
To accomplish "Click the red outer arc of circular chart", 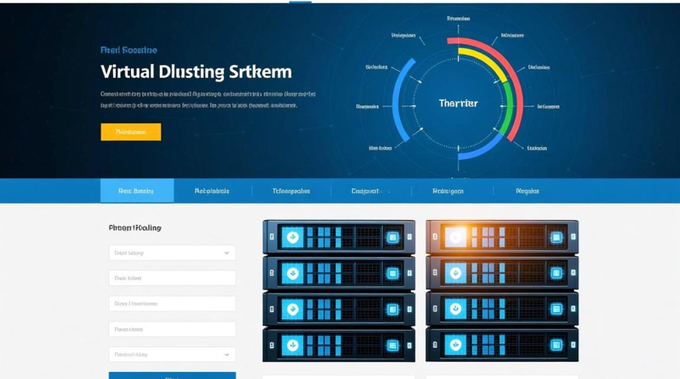I will point(516,86).
